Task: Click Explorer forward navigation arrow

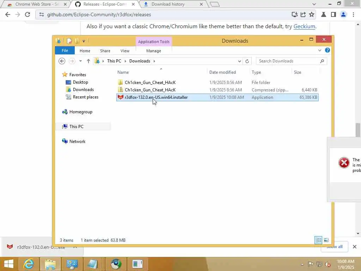Action: (72, 61)
